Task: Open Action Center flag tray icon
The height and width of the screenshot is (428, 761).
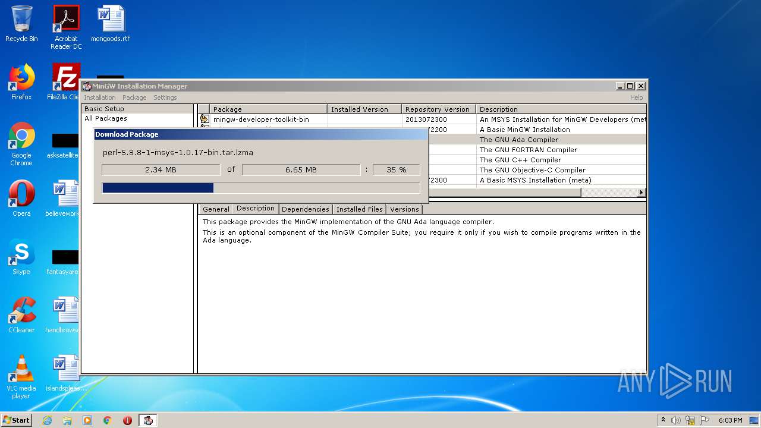Action: click(705, 420)
